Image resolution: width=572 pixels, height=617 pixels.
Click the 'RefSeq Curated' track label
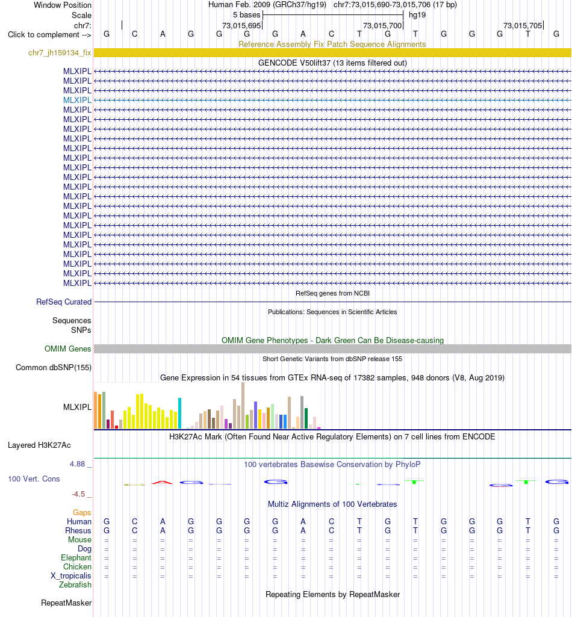tap(64, 302)
